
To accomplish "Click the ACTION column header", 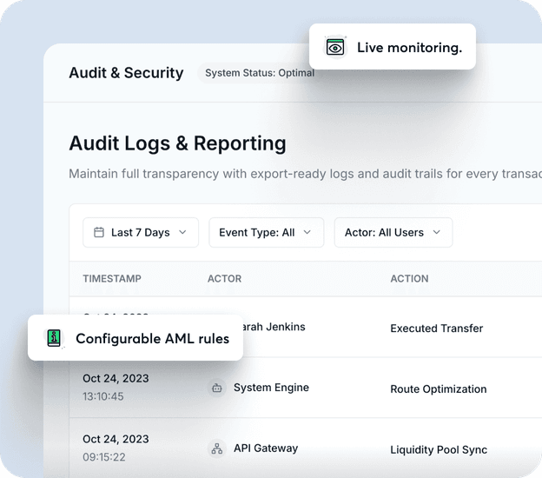I will pyautogui.click(x=409, y=278).
